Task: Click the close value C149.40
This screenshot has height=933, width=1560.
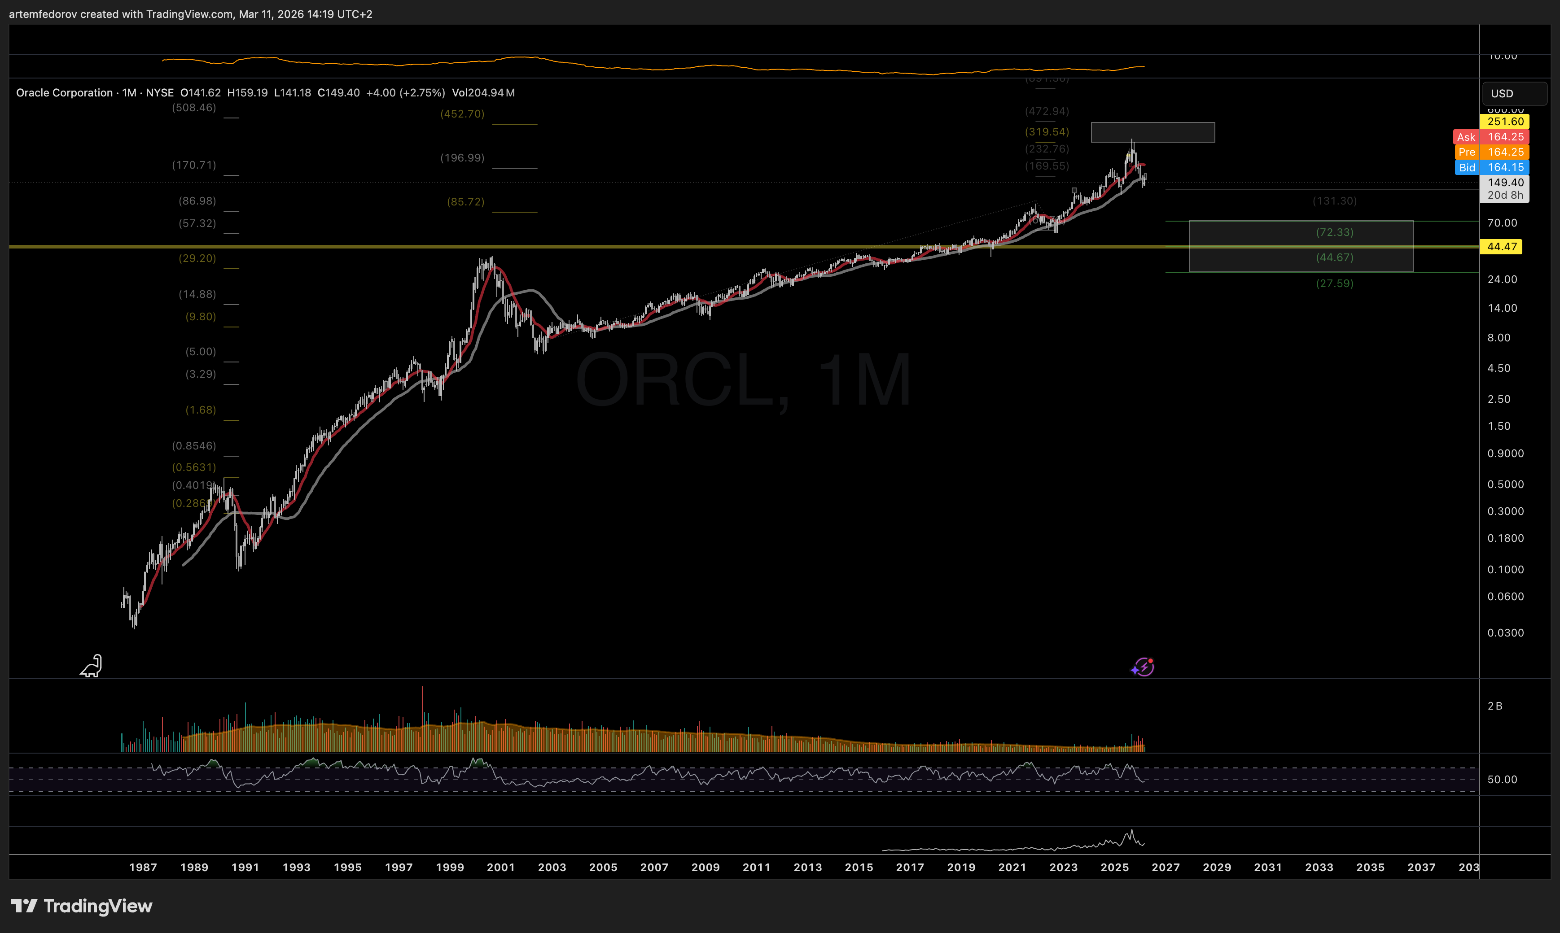Action: tap(338, 92)
